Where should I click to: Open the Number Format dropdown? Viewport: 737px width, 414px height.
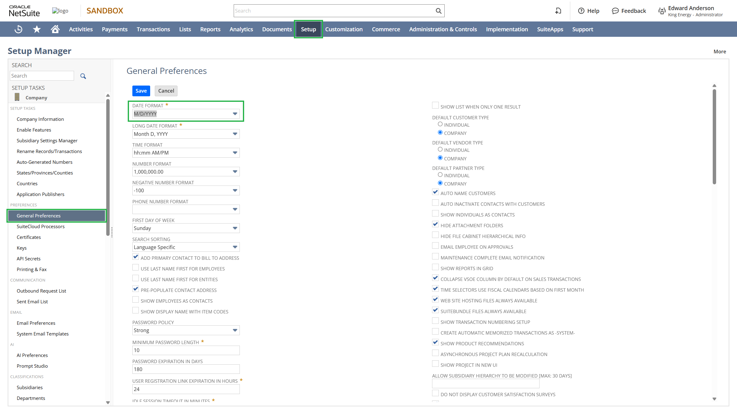[x=186, y=172]
